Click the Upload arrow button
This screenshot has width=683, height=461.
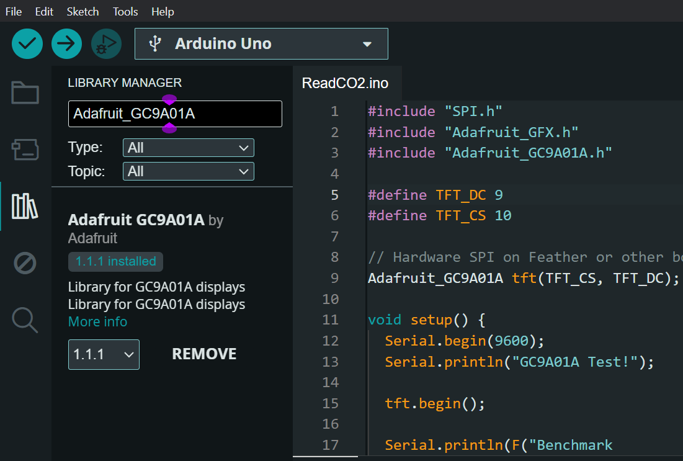click(66, 44)
